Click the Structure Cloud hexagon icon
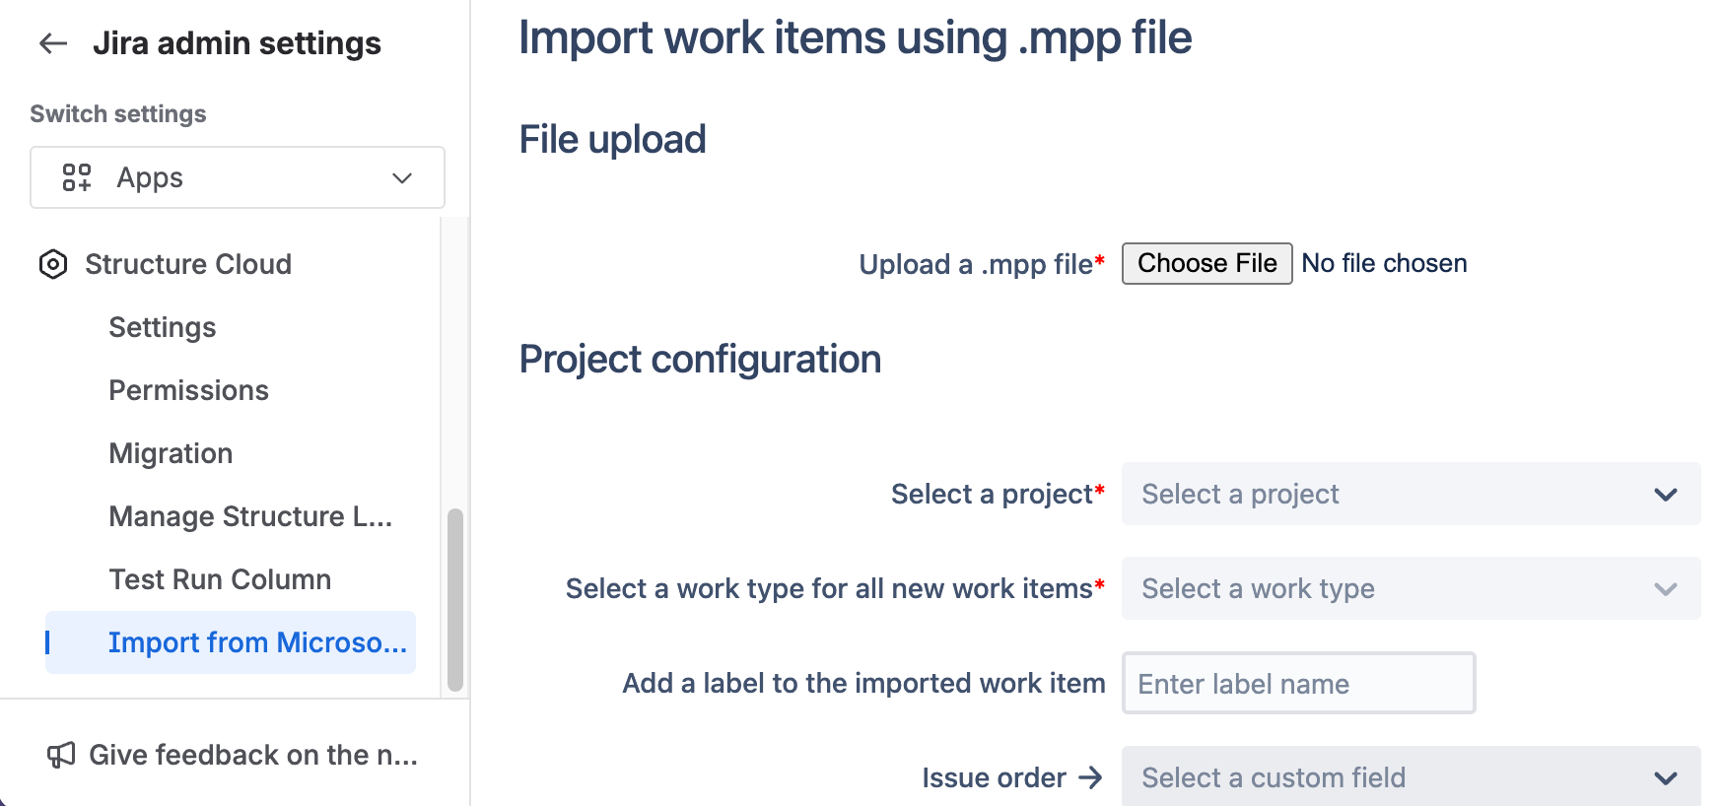This screenshot has height=806, width=1723. coord(53,264)
